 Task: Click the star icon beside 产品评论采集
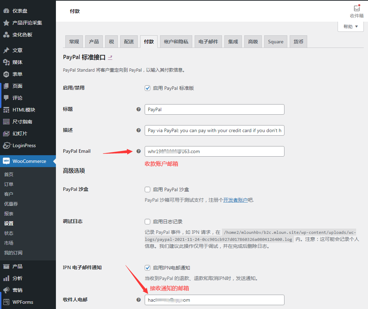6,23
